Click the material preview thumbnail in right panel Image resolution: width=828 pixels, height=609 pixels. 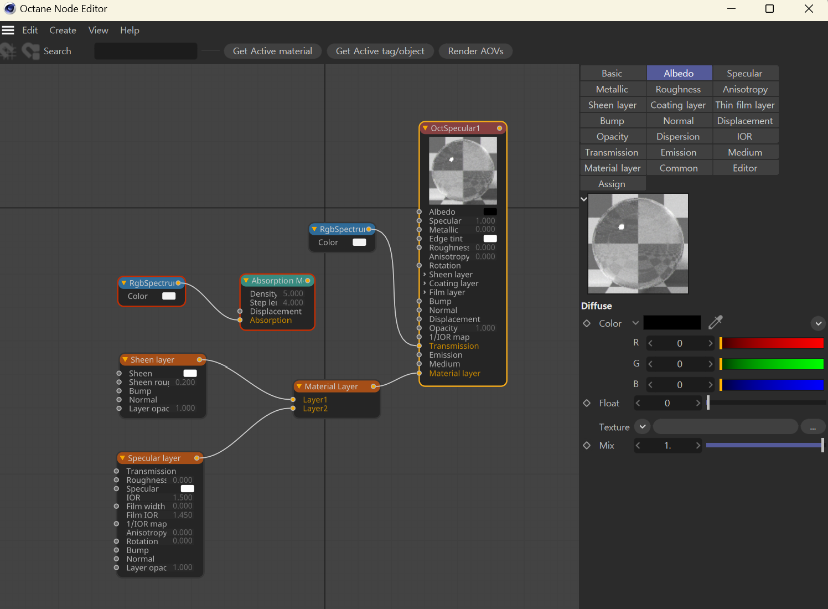point(638,244)
